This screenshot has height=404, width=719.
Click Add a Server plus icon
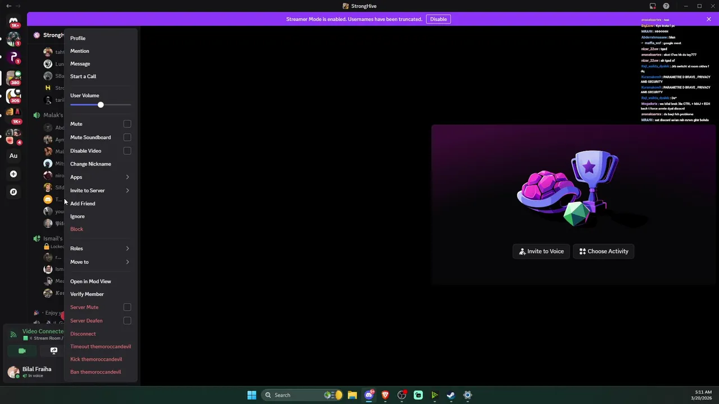click(x=13, y=174)
